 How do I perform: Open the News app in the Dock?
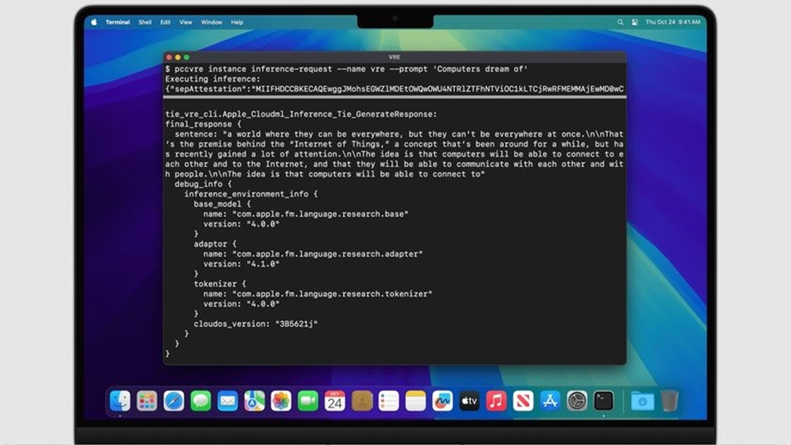523,401
